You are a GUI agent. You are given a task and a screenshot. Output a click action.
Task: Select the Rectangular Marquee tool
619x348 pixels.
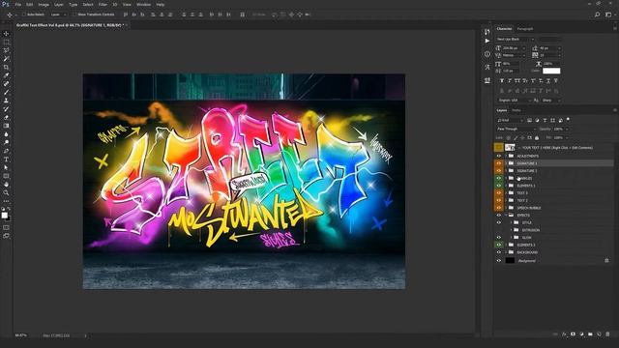coord(6,43)
